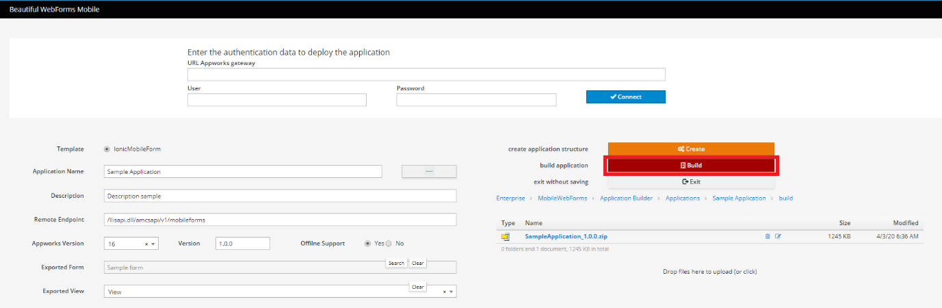The image size is (942, 308).
Task: Clear the Appworks Version selection with the x
Action: coord(146,244)
